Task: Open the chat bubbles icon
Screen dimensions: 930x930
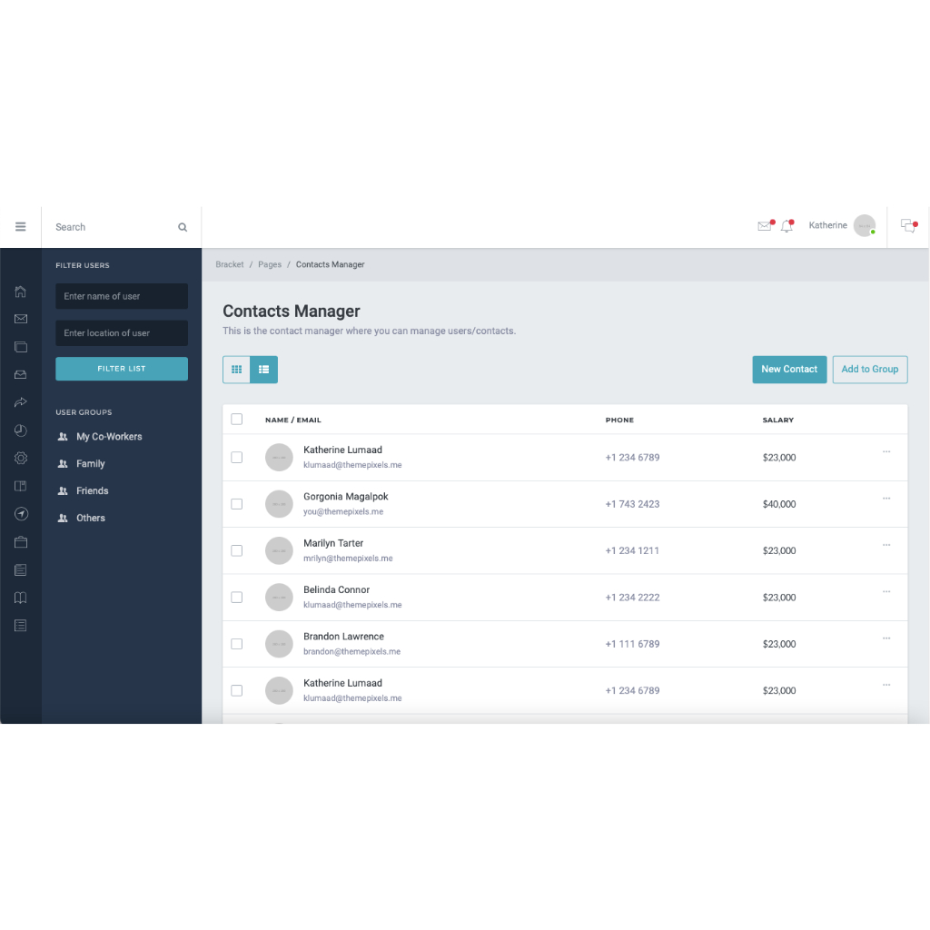Action: point(908,225)
